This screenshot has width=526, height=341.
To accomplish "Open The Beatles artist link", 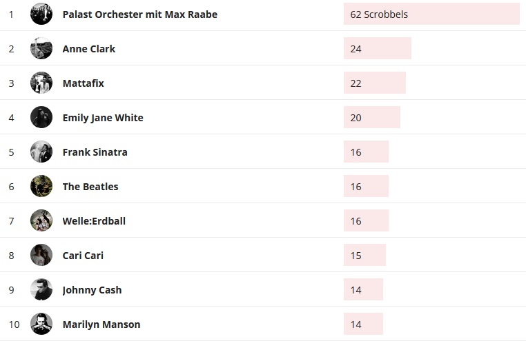I will [x=90, y=187].
